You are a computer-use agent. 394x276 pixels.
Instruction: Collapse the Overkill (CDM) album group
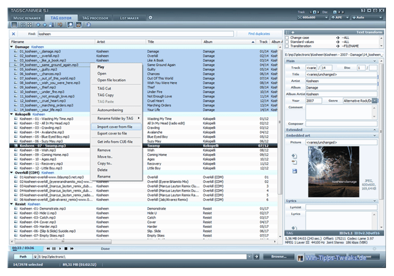coord(11,172)
